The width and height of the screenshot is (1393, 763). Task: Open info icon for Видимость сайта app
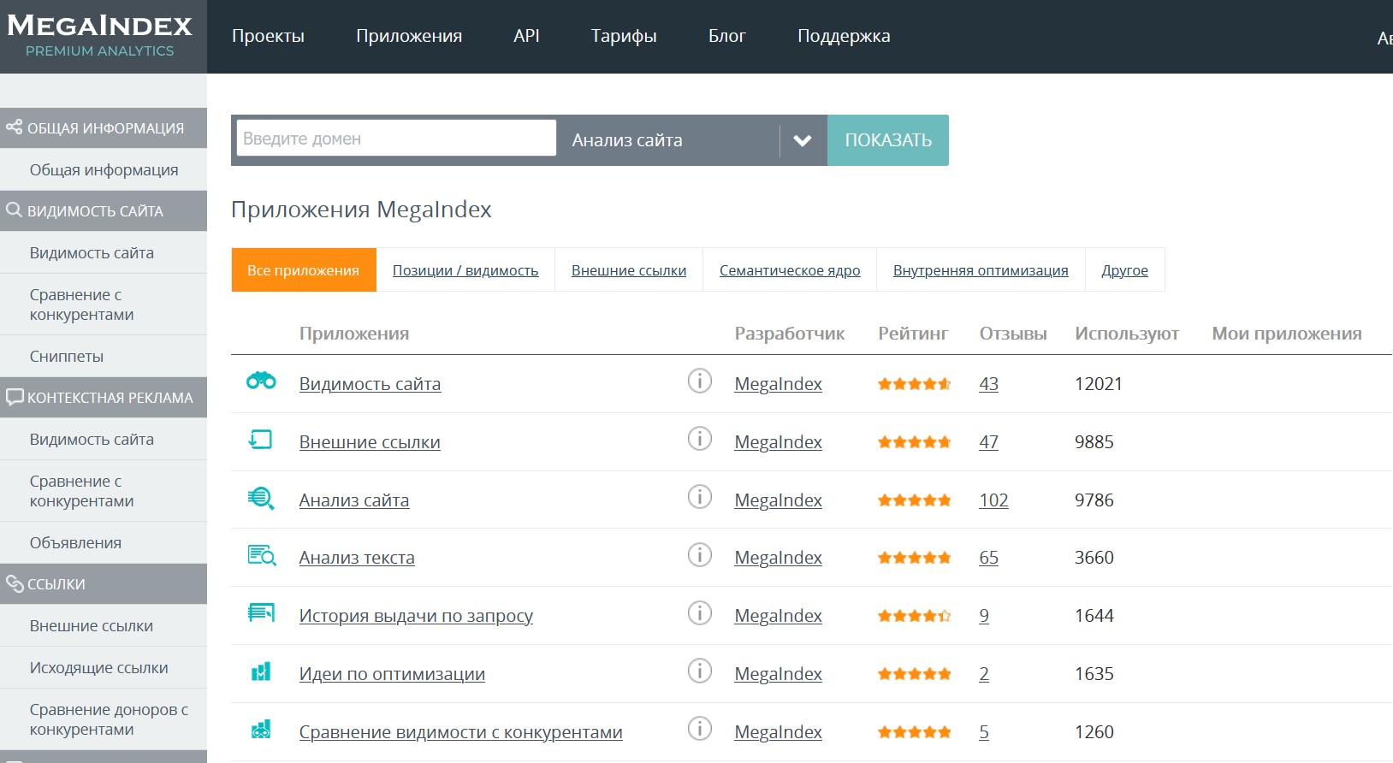point(699,381)
